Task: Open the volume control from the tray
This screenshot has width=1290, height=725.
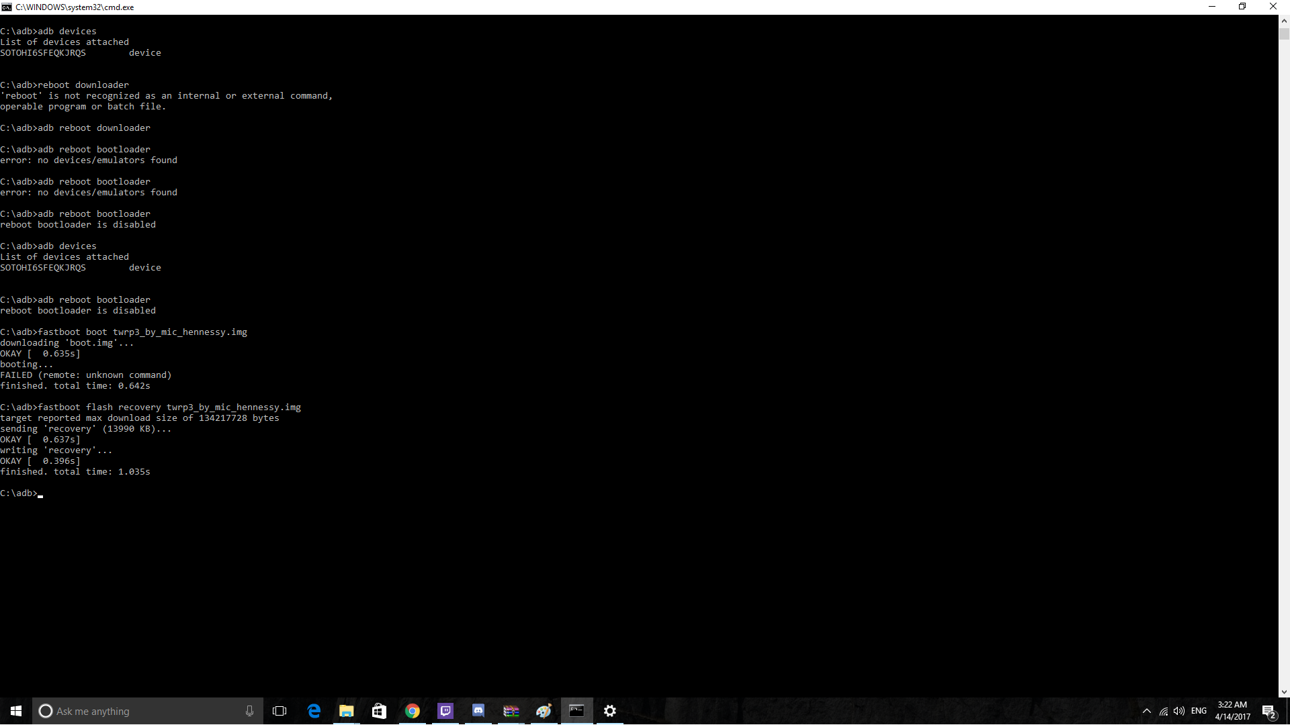Action: [x=1179, y=711]
